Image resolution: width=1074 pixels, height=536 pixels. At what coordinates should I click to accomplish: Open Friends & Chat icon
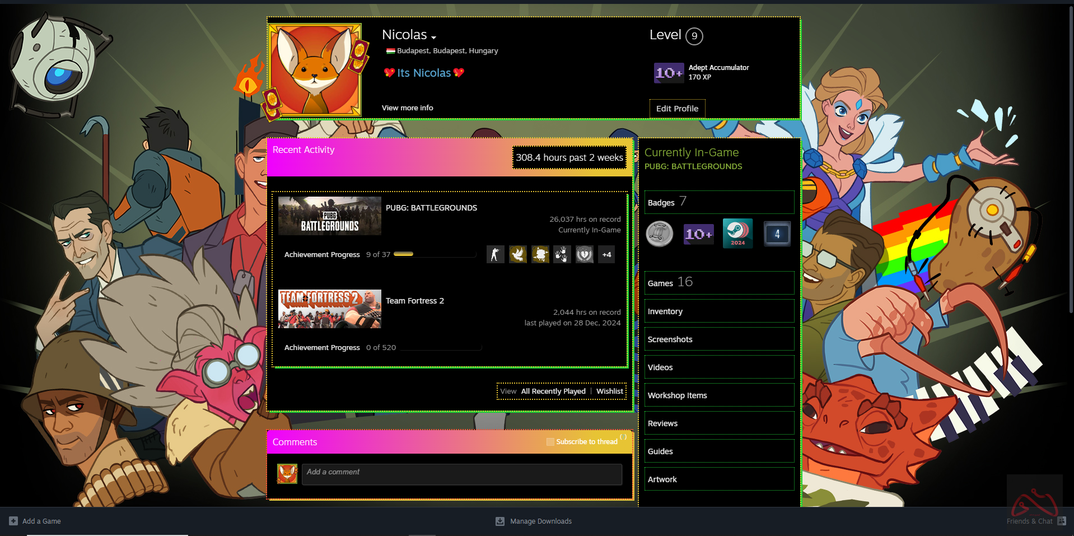(1061, 521)
